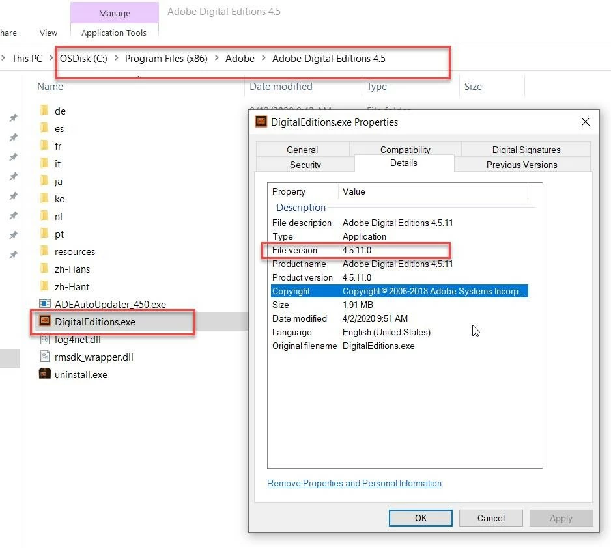Select the File description row
Screen dimensions: 611x548
pos(399,223)
